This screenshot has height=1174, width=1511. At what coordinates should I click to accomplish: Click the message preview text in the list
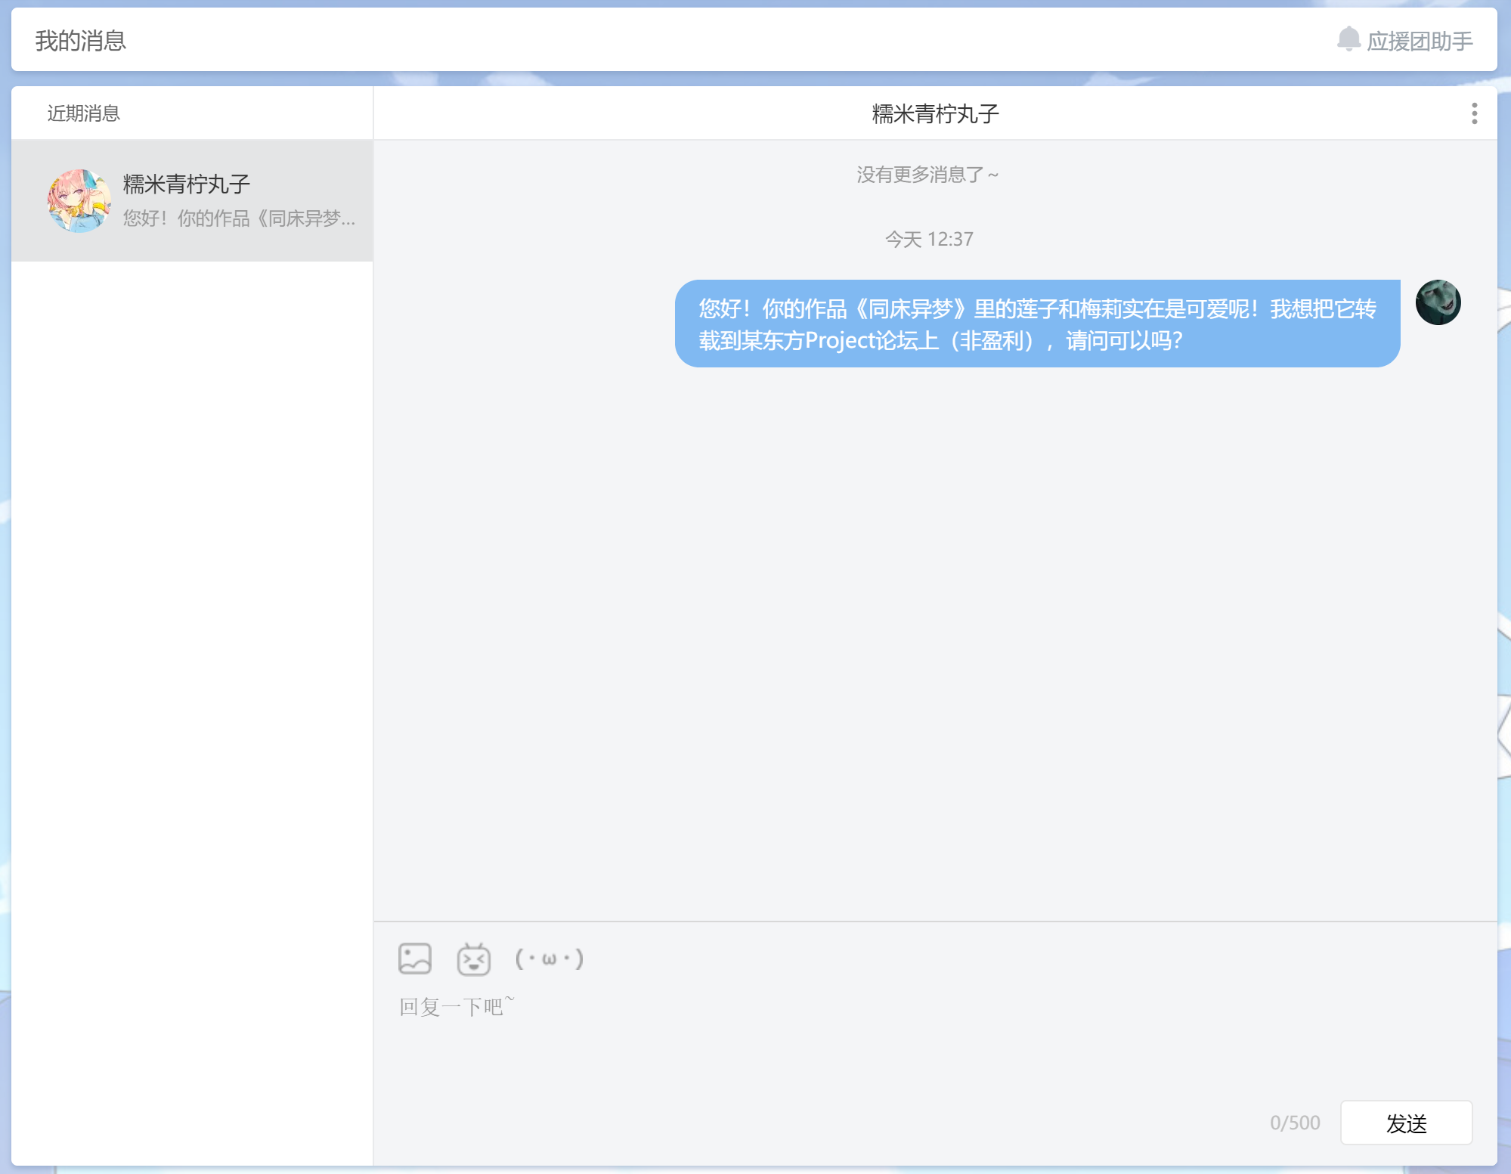coord(239,218)
